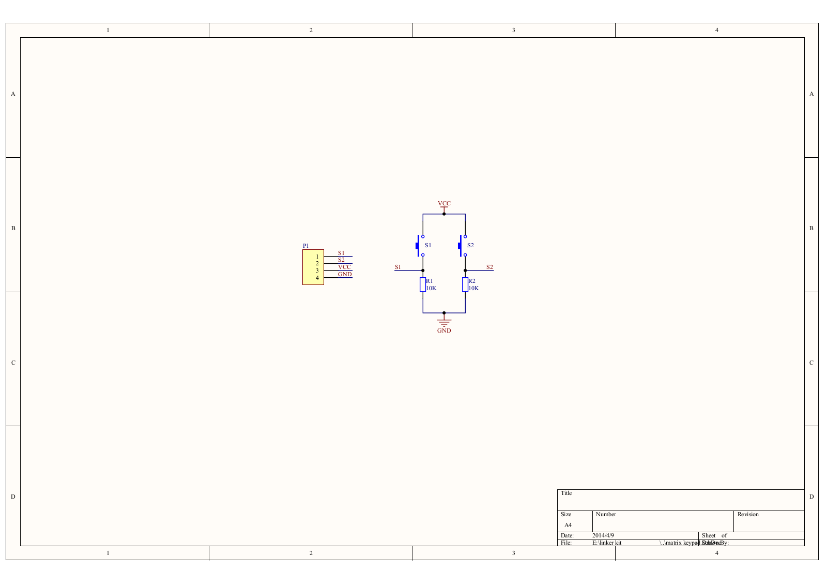
Task: Click zone number 2 on top border
Action: click(311, 30)
